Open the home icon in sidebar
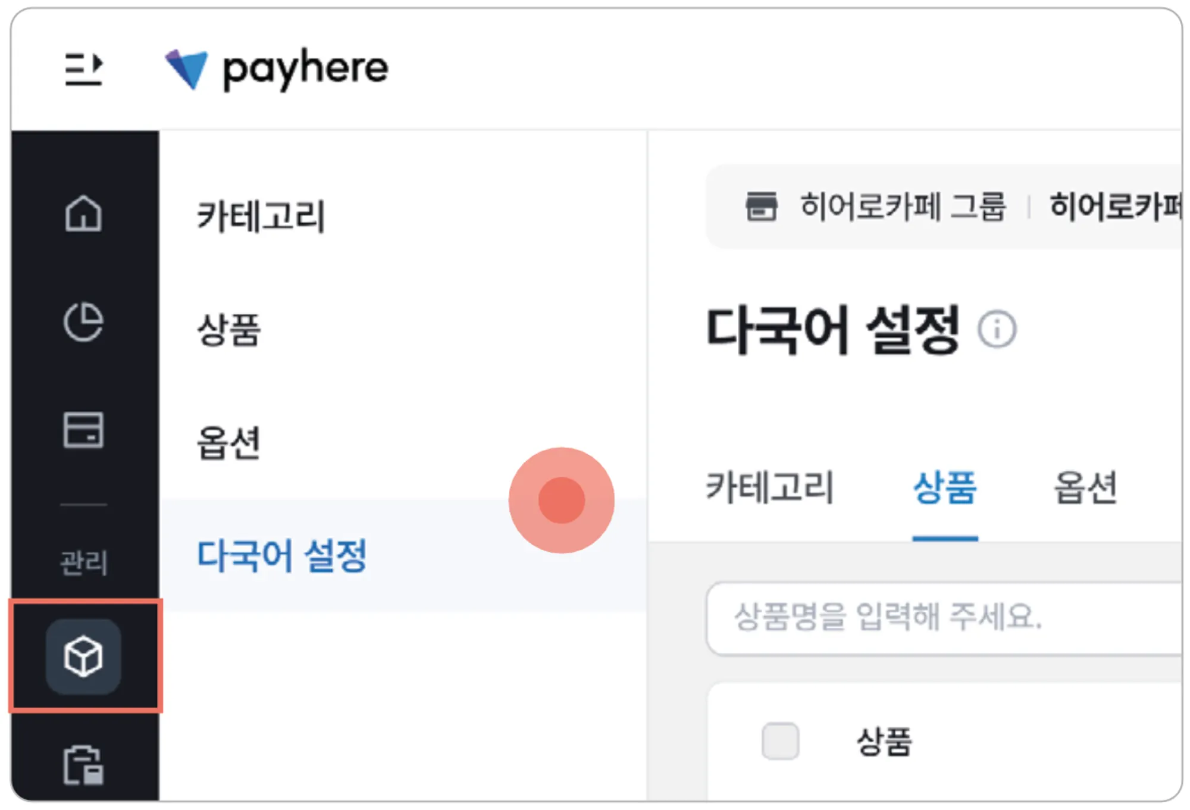The height and width of the screenshot is (810, 1190). pos(83,213)
